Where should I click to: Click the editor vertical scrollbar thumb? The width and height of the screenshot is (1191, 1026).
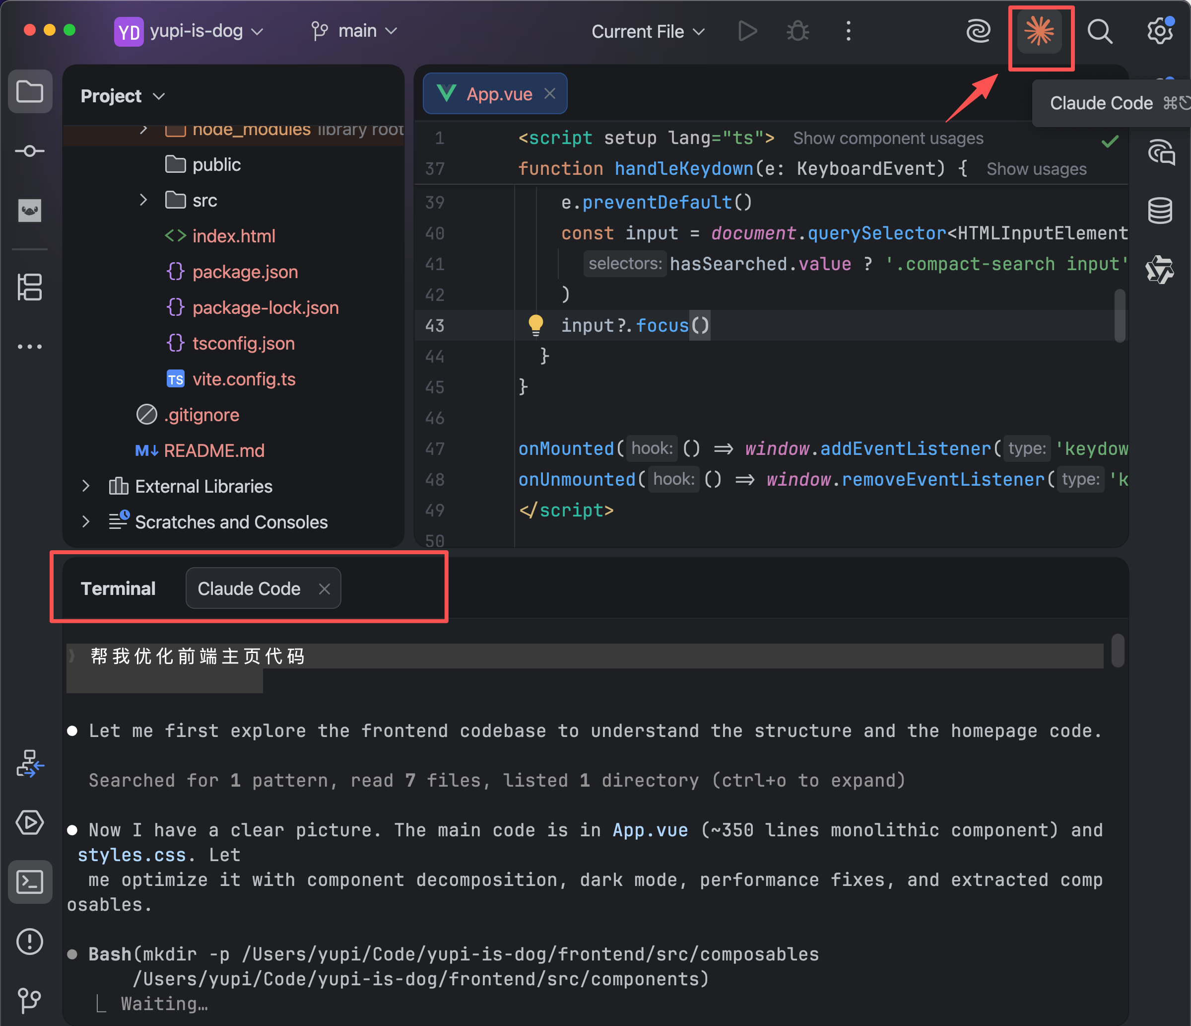[1119, 316]
